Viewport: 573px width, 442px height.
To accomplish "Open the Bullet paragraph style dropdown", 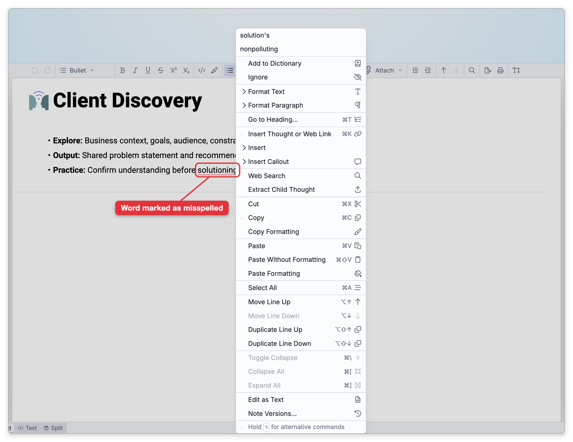I will 77,70.
